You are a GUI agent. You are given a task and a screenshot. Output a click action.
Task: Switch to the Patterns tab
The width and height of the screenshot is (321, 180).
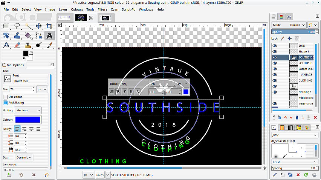(282, 128)
